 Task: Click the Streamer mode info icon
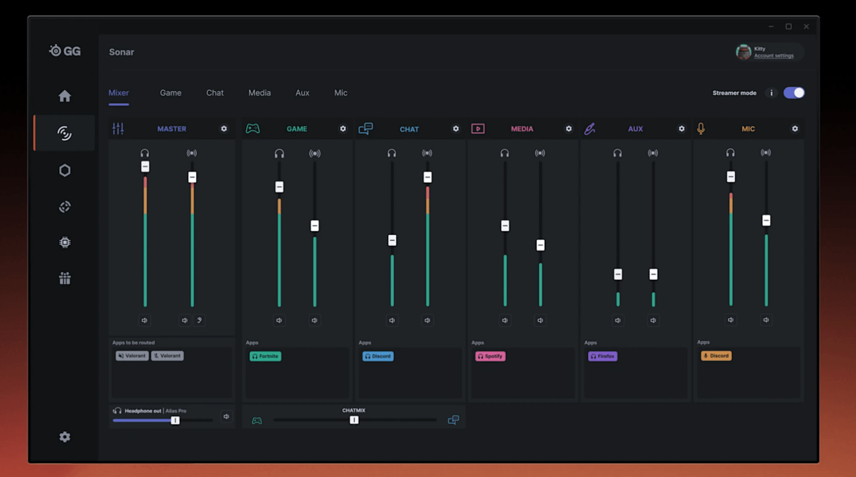(772, 93)
